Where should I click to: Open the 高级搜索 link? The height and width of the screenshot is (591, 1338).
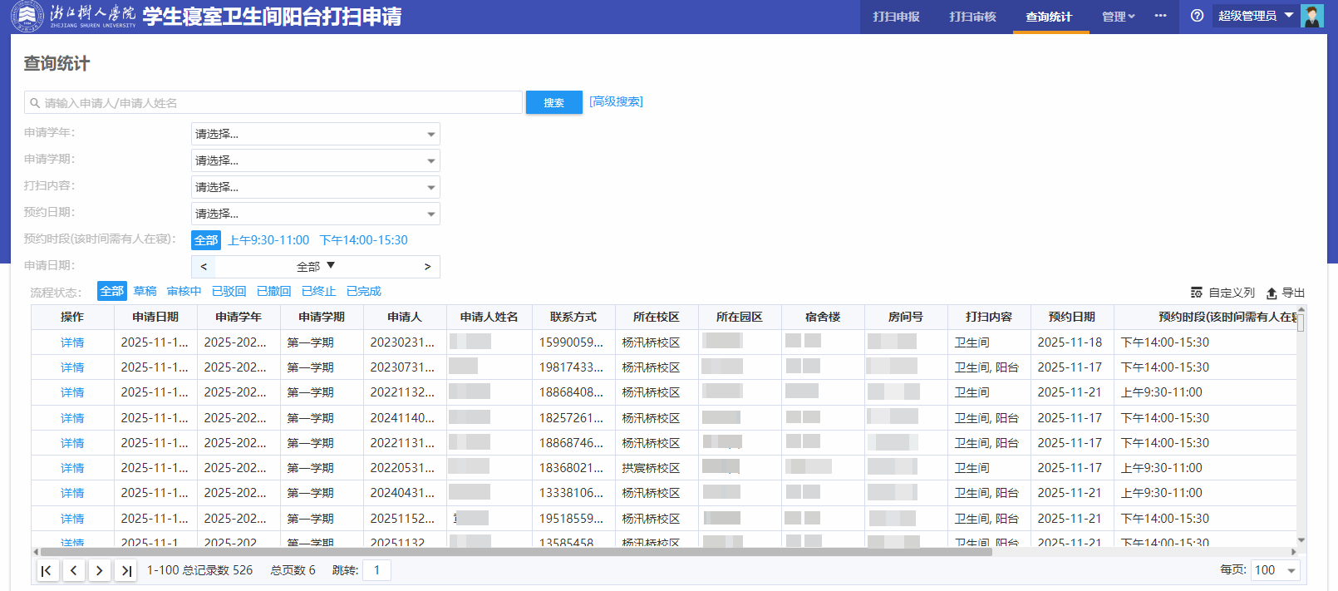[616, 101]
